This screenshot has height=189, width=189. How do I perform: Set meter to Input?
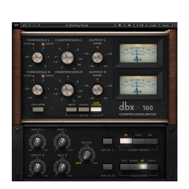71,109
